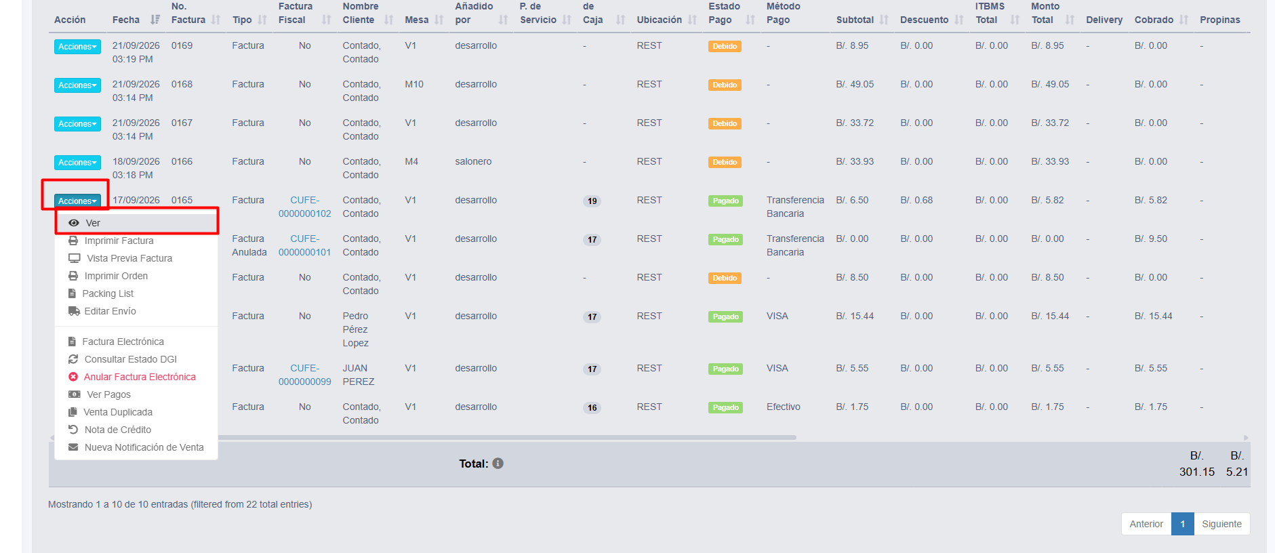Click the envelope icon for Nueva Notificación
Viewport: 1275px width, 553px height.
(x=73, y=447)
